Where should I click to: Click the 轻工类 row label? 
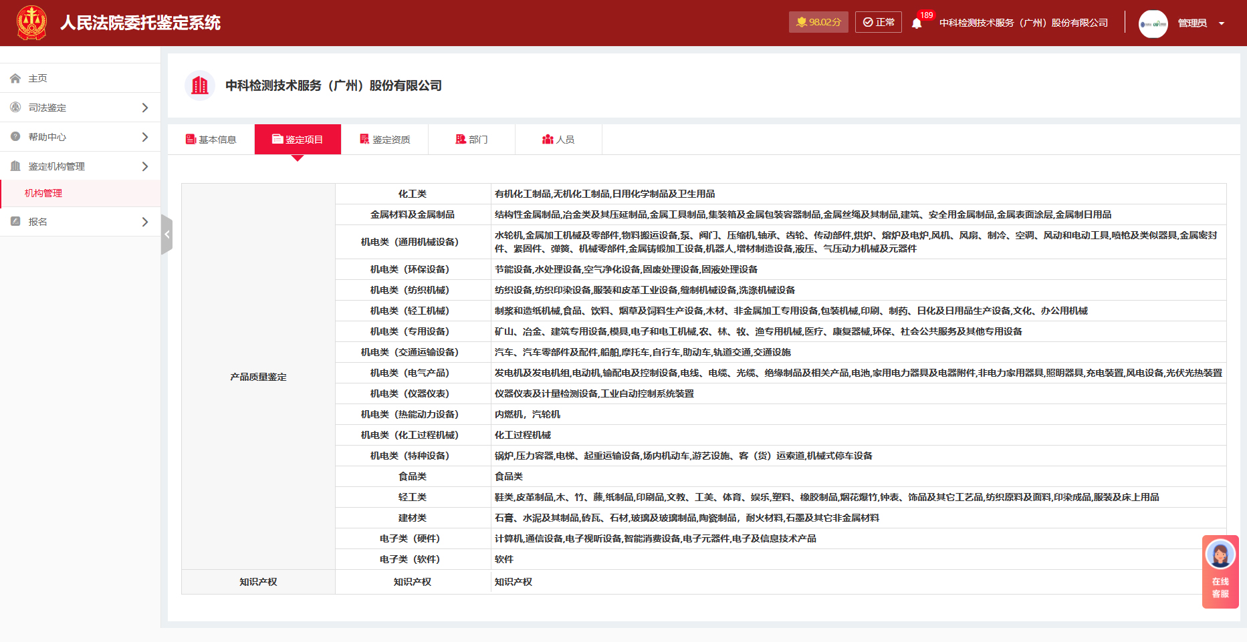[413, 497]
